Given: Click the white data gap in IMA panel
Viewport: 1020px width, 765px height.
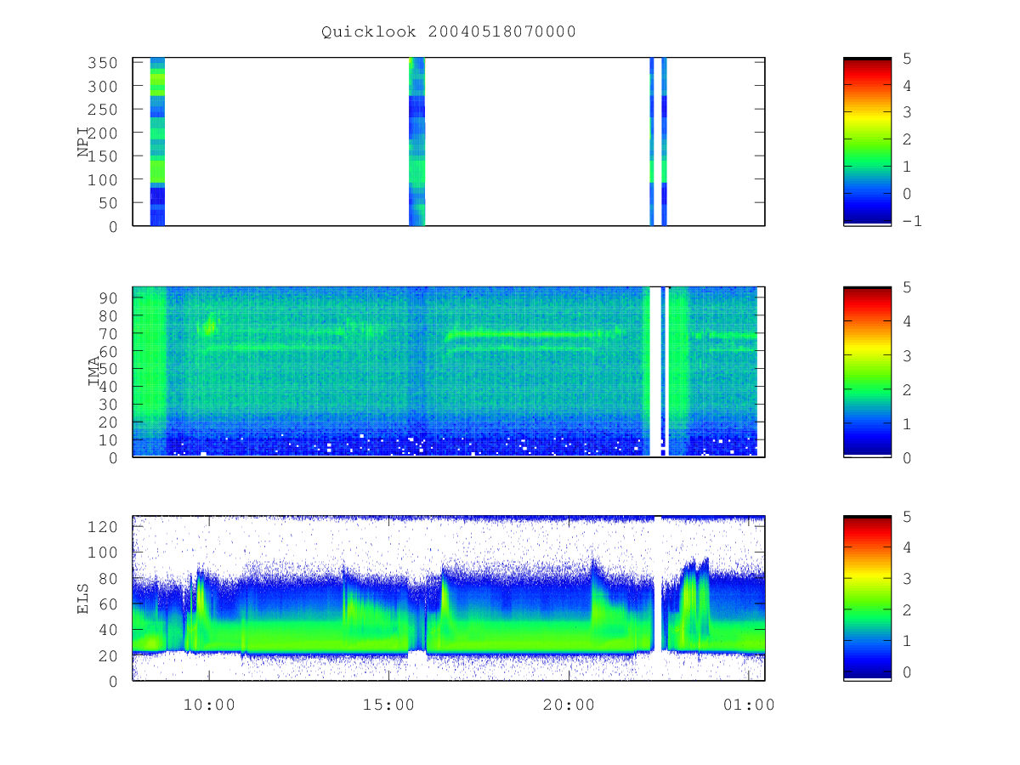Looking at the screenshot, I should [654, 371].
